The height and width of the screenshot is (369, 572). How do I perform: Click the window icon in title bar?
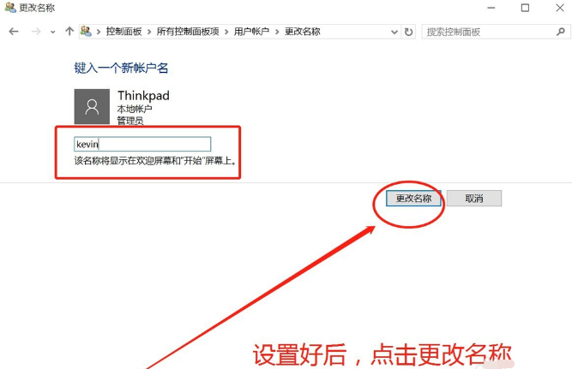(x=9, y=9)
